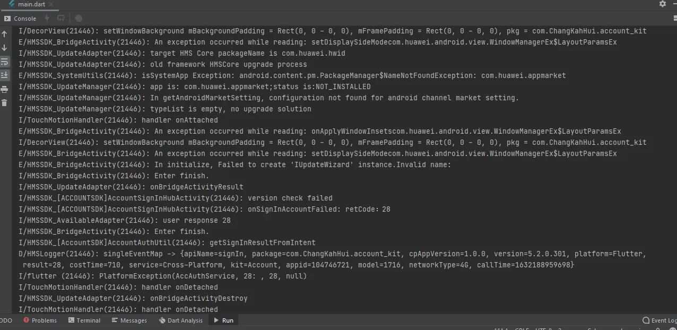Open the Messages tool window
Screen dimensions: 677x330
[129, 320]
